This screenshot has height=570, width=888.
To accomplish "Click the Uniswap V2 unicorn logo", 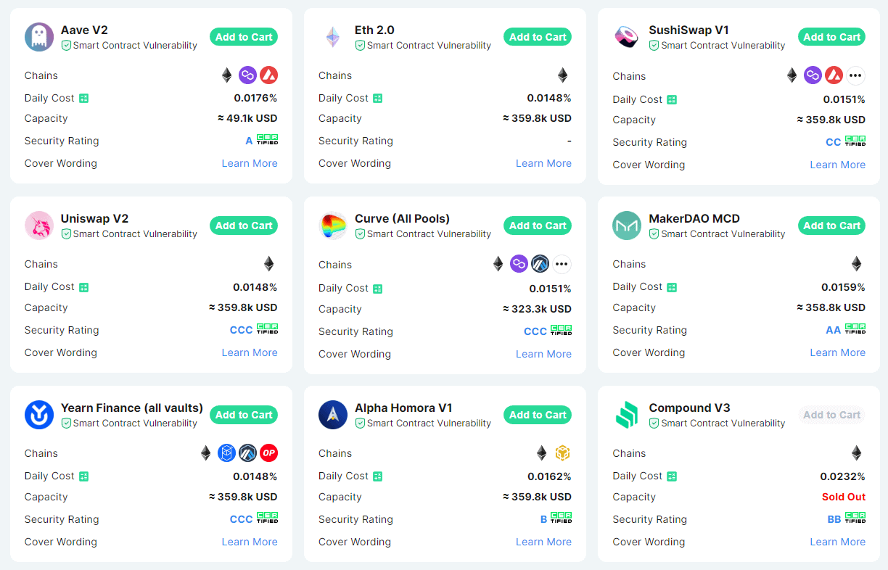I will pyautogui.click(x=39, y=226).
